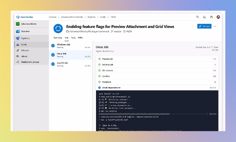Open Overview in the sidebar
Image resolution: width=236 pixels, height=142 pixels.
(x=31, y=31)
